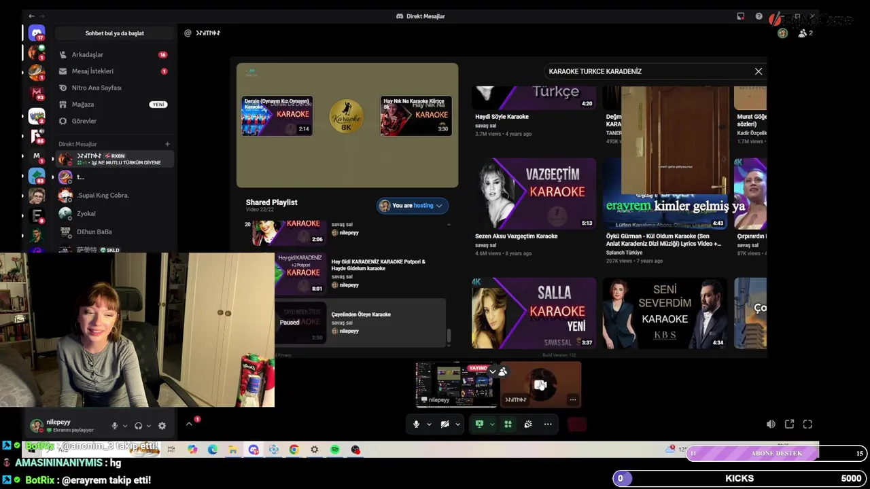Open the Discord inbox icon in title bar
Screen dimensions: 870x489
pos(740,16)
